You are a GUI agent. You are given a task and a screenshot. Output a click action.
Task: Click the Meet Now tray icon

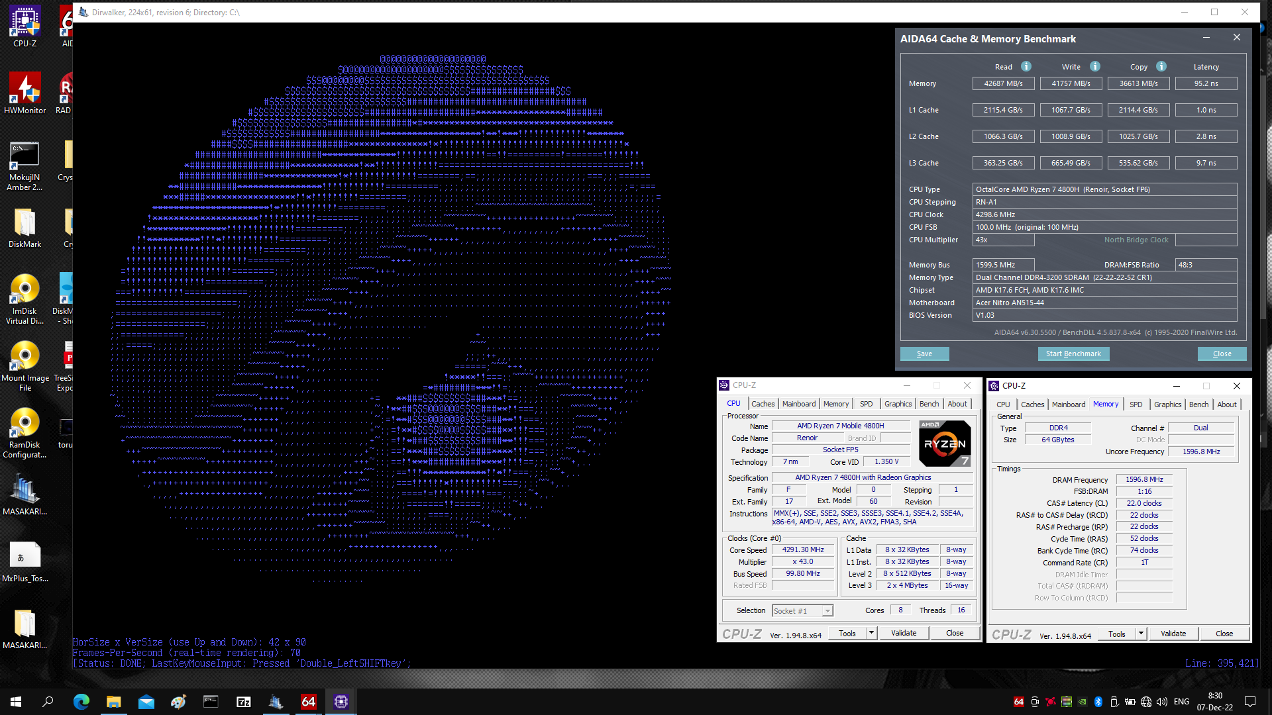1034,702
